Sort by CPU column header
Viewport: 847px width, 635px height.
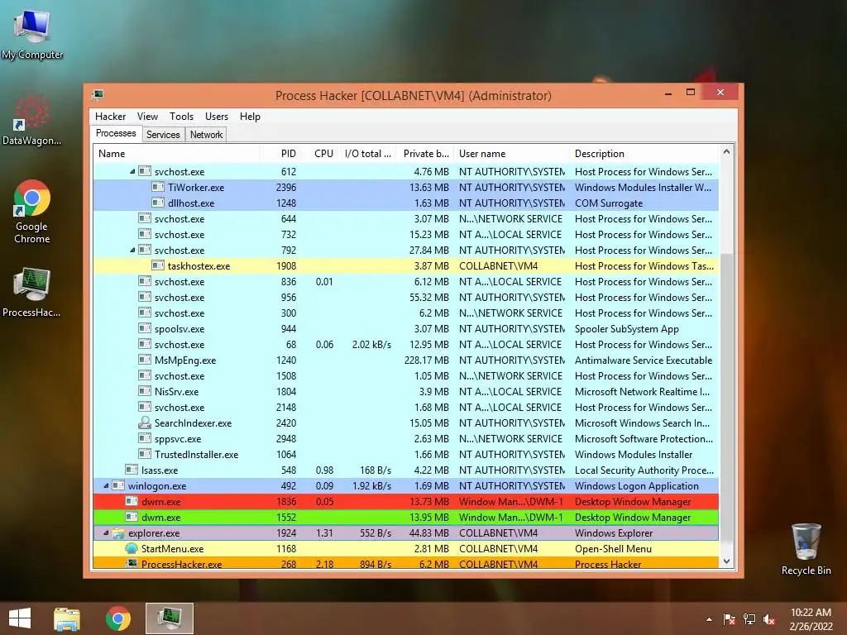(320, 154)
